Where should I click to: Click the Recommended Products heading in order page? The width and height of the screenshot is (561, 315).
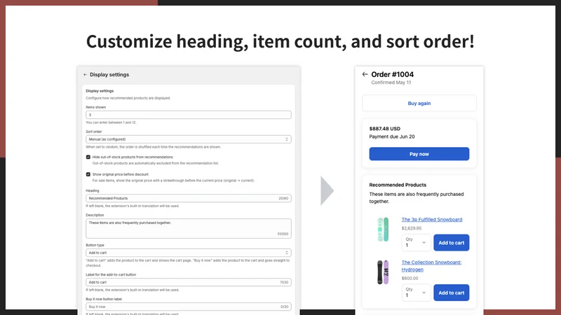[x=398, y=185]
